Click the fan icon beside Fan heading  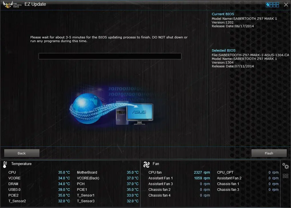[146, 164]
